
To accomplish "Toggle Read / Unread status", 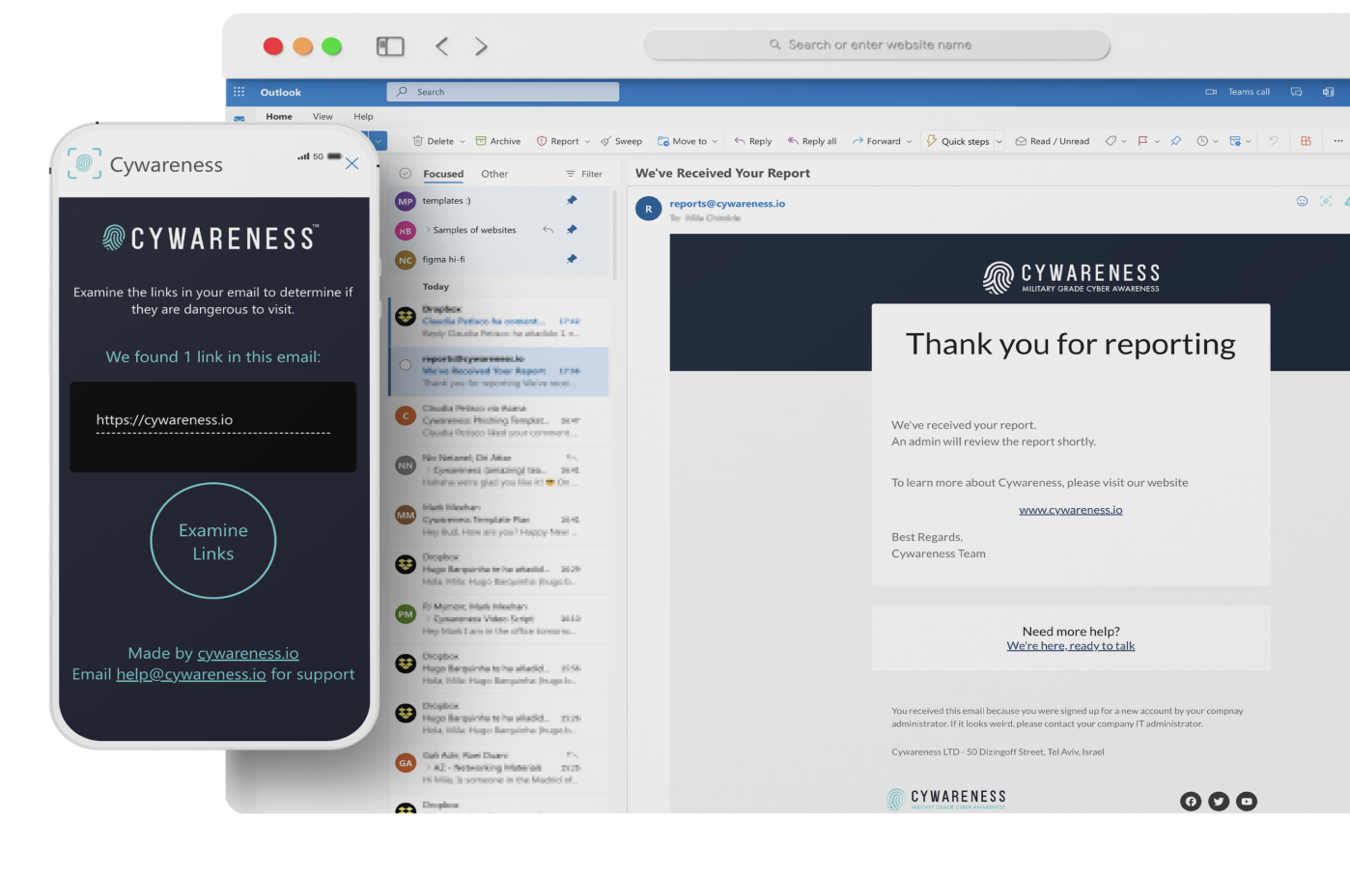I will 1052,141.
